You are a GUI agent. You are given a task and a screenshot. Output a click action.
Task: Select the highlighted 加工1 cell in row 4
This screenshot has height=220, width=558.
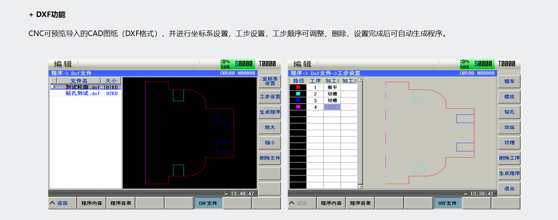[x=332, y=107]
